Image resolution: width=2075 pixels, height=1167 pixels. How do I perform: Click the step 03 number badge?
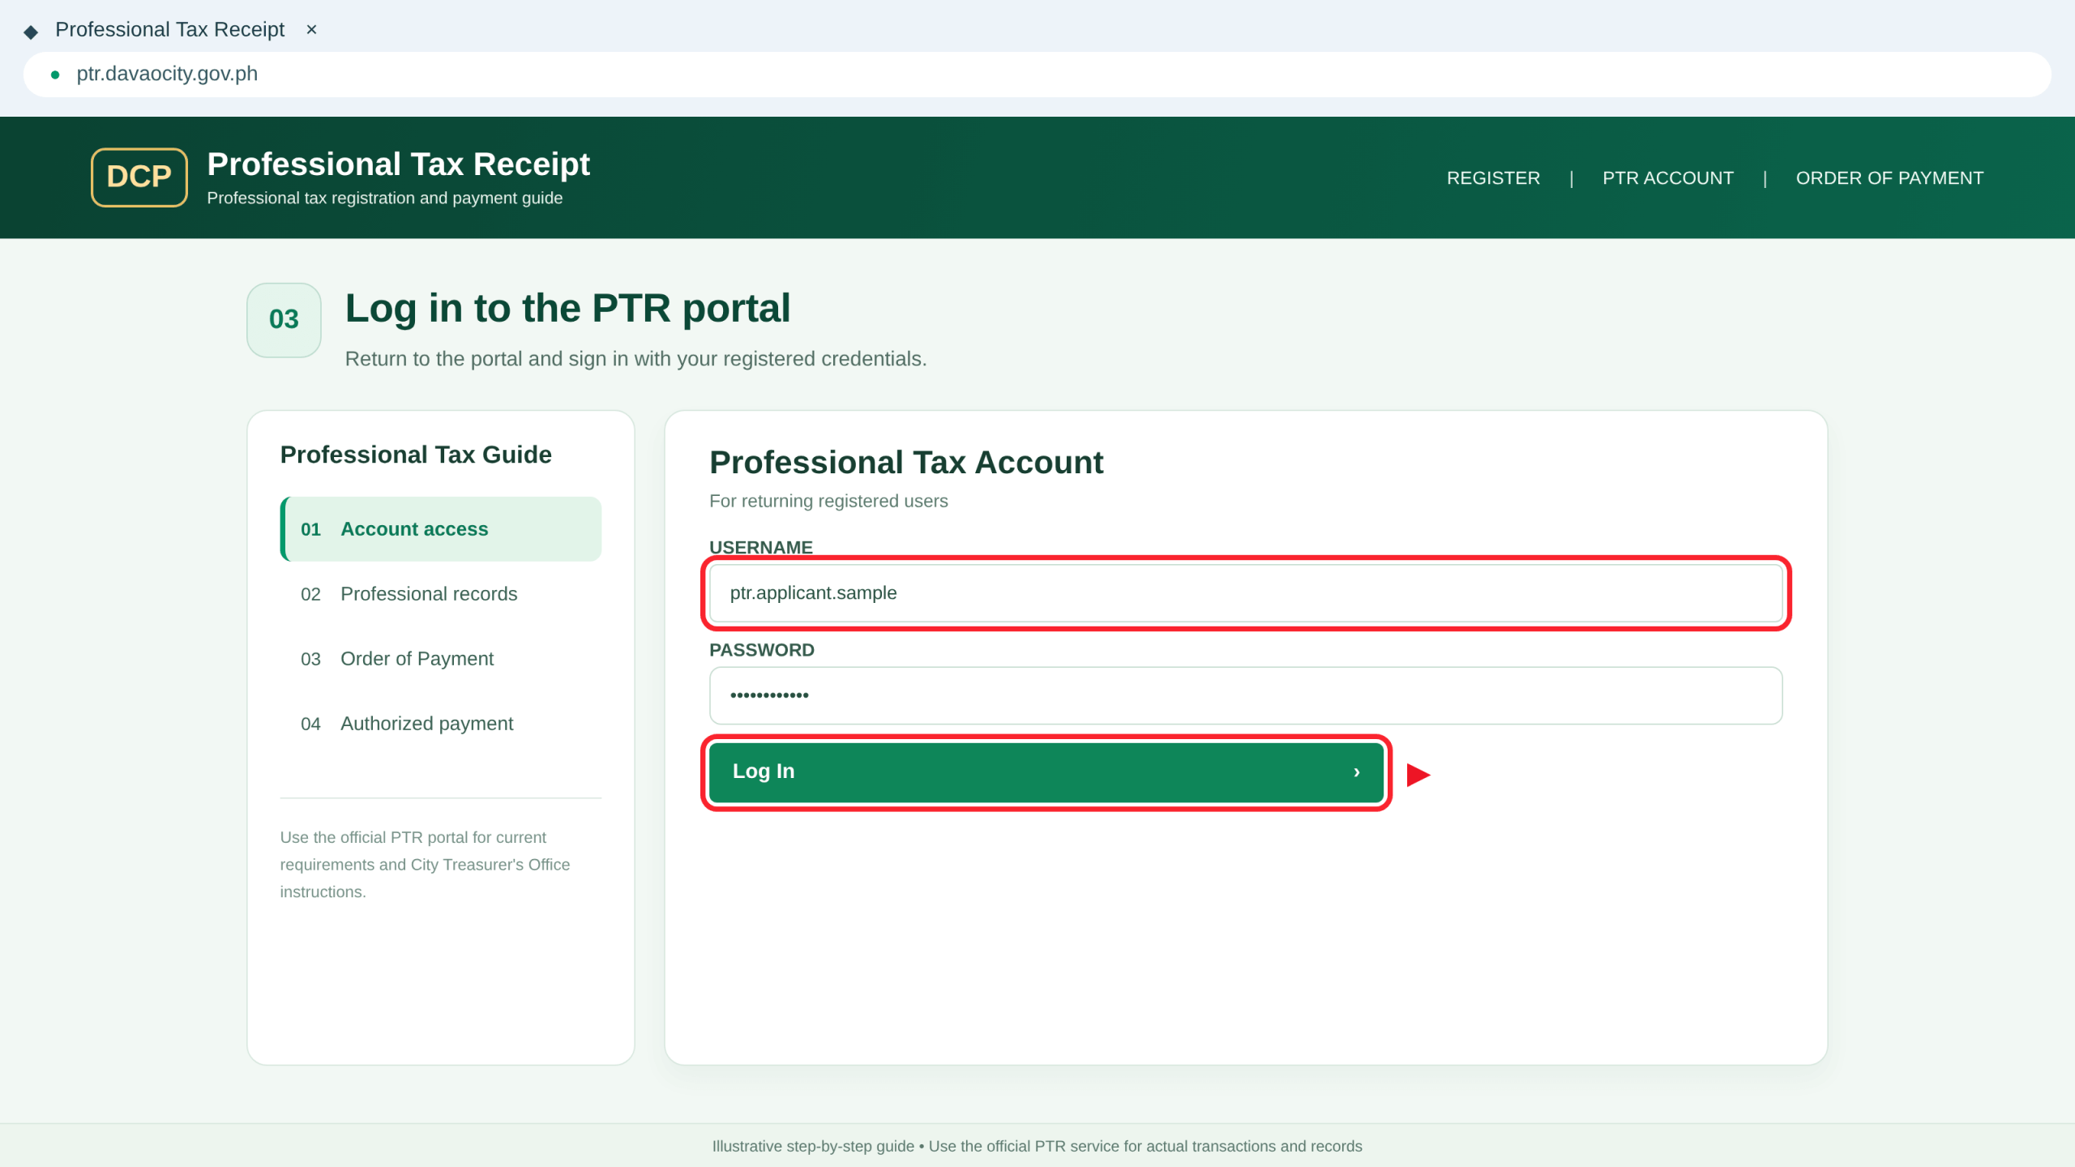click(284, 320)
